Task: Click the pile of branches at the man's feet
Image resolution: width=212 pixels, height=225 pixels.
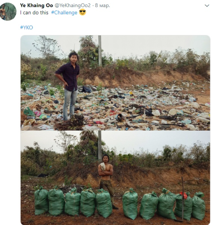Action: [70, 122]
